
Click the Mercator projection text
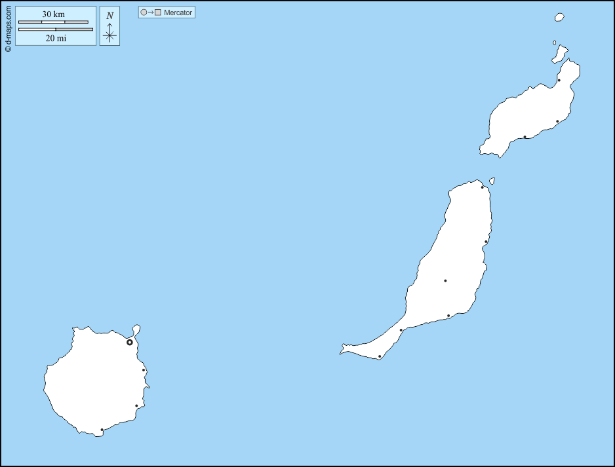[x=178, y=12]
